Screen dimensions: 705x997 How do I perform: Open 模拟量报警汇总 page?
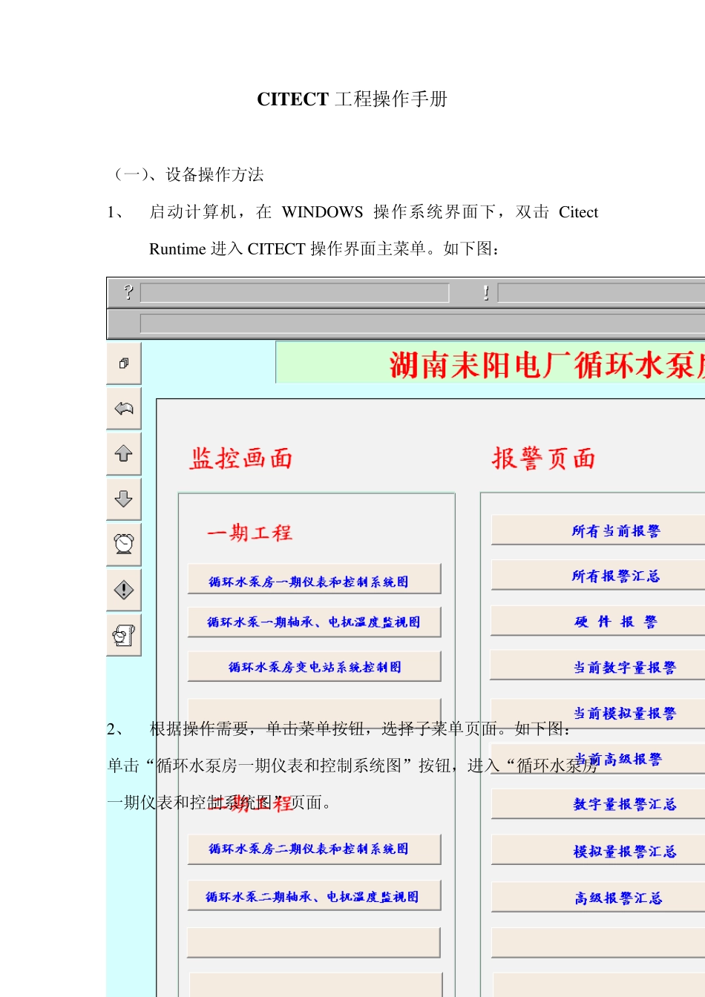point(598,851)
